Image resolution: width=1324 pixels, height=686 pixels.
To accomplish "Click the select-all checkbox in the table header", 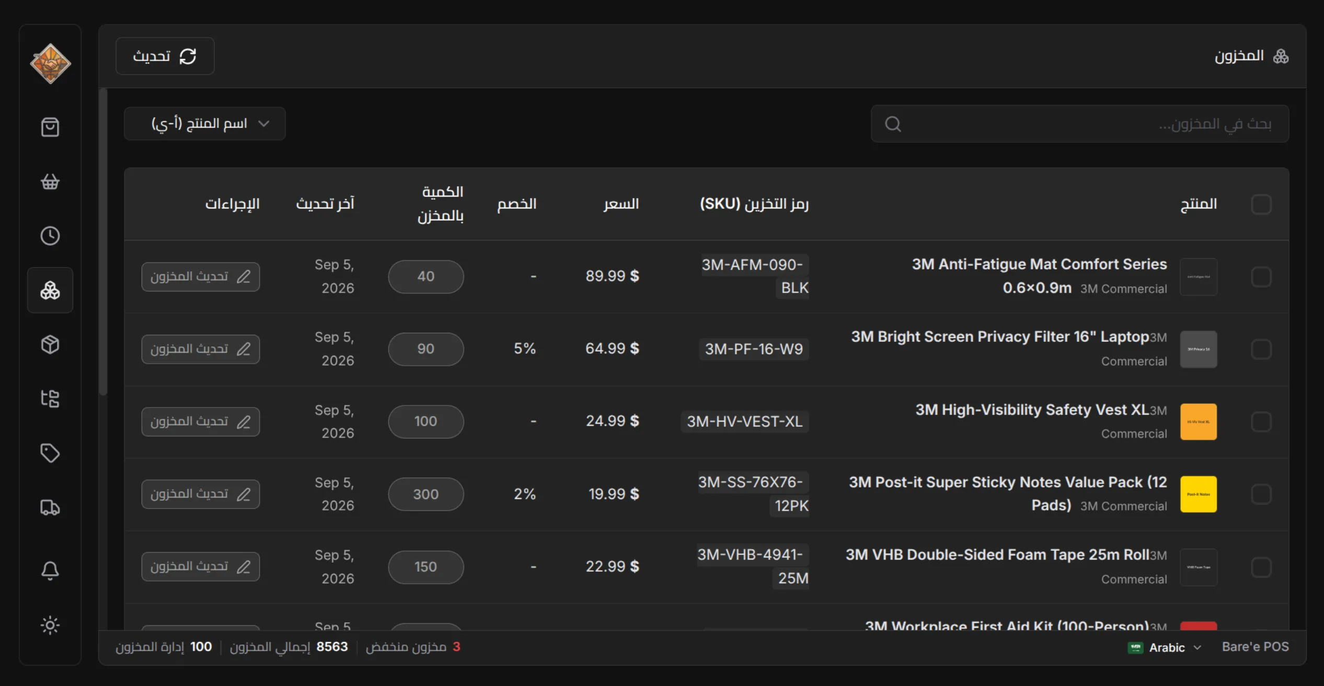I will (1261, 204).
